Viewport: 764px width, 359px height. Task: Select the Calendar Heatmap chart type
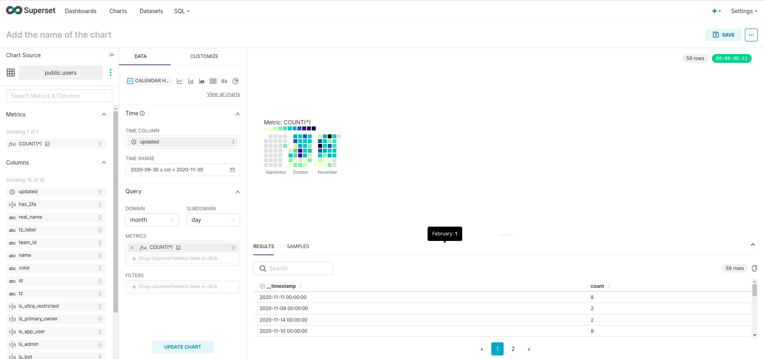click(149, 81)
